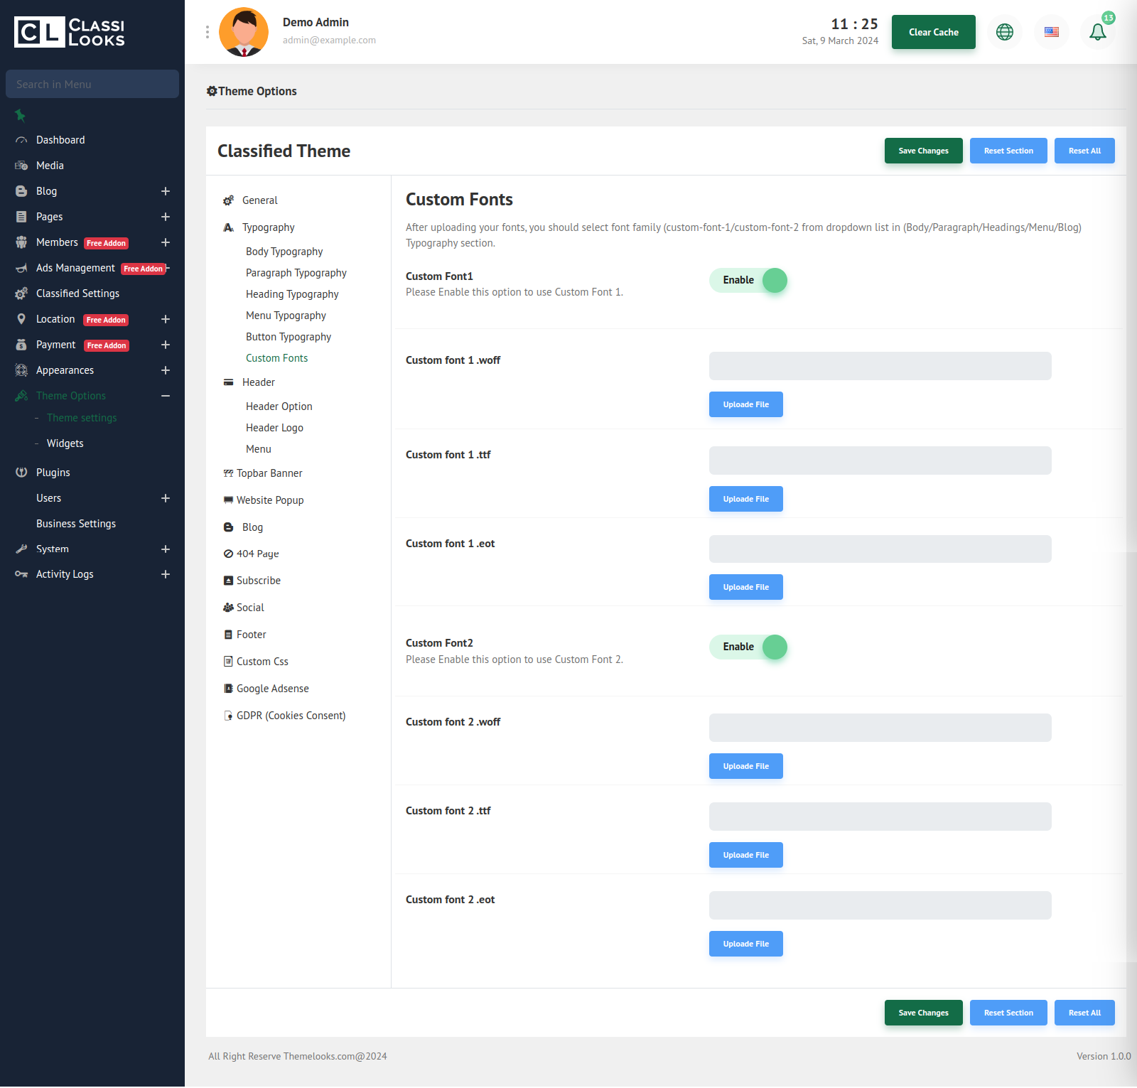The image size is (1137, 1088).
Task: Expand the Blog sidebar submenu
Action: [166, 191]
